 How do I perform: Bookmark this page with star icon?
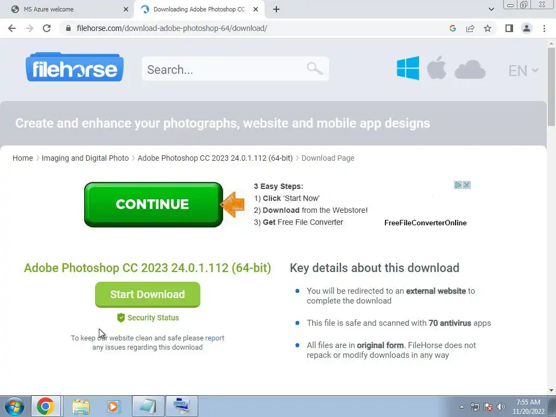point(488,28)
